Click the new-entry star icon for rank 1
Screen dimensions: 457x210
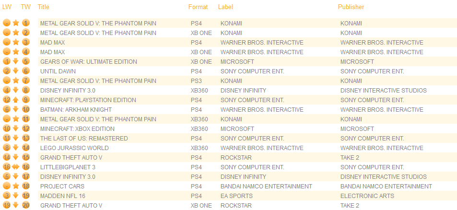[x=16, y=23]
